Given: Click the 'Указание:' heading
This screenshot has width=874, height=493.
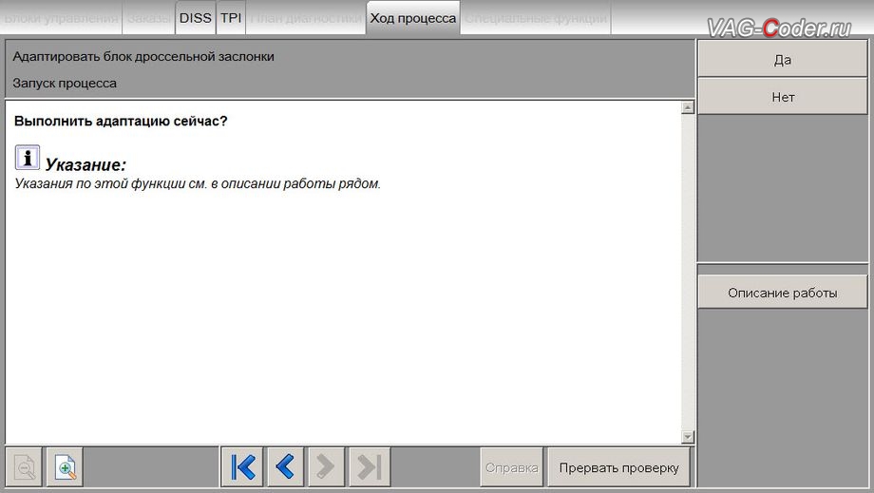Looking at the screenshot, I should click(85, 164).
